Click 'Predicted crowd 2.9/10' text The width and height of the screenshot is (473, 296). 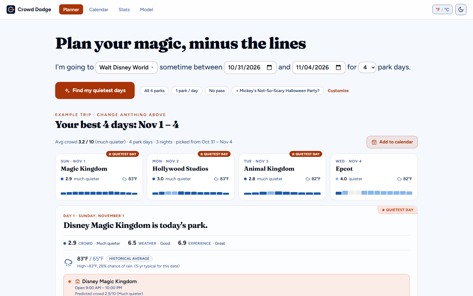109,294
